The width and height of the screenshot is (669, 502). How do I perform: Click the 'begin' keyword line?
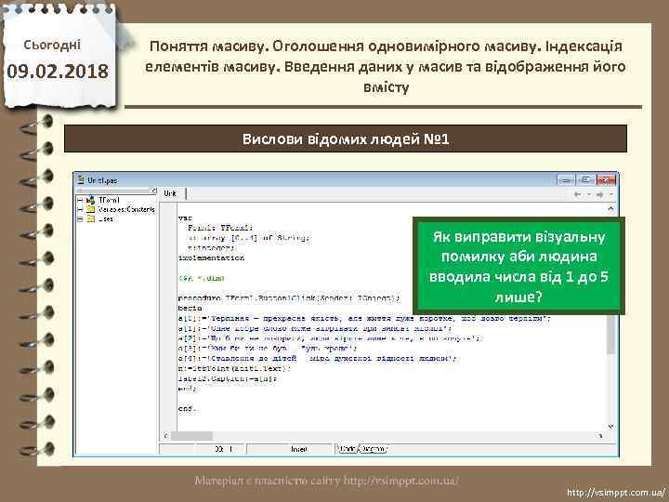[x=190, y=308]
